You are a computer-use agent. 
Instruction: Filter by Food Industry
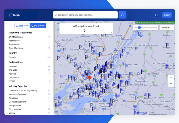pos(30,109)
